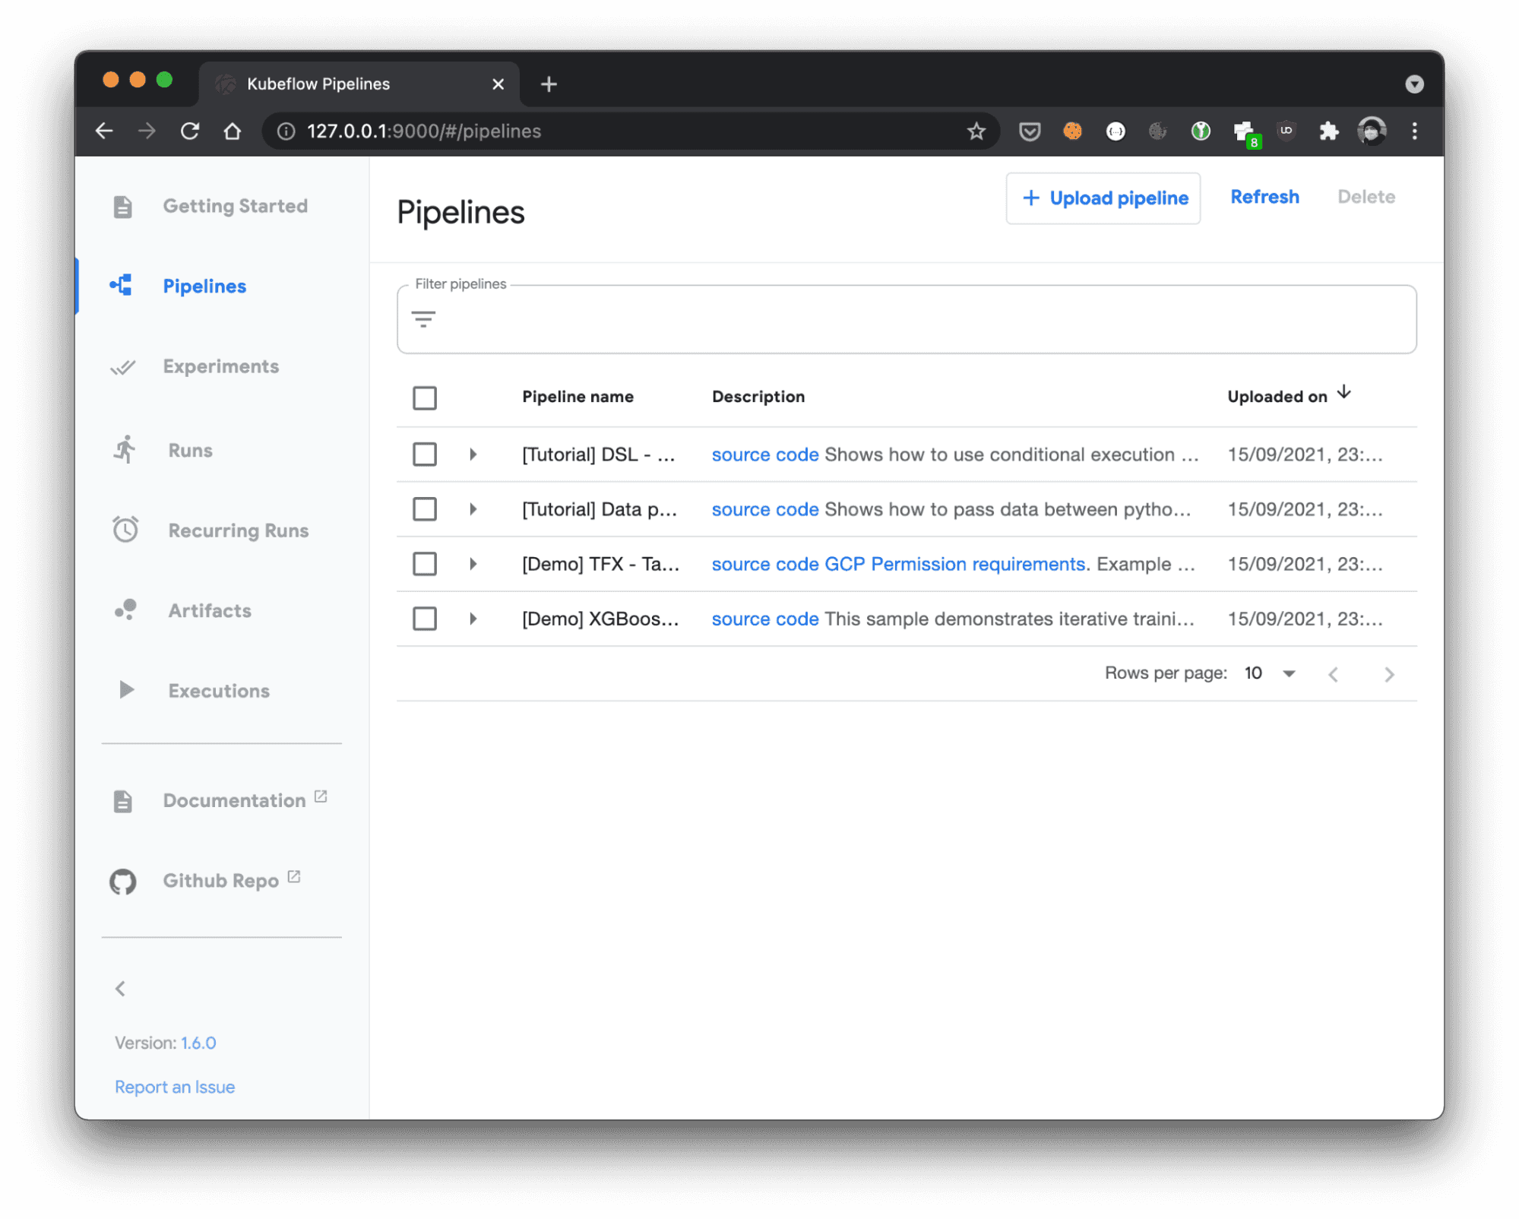Screen dimensions: 1519x1219
Task: Go to next page of pipelines
Action: tap(1388, 674)
